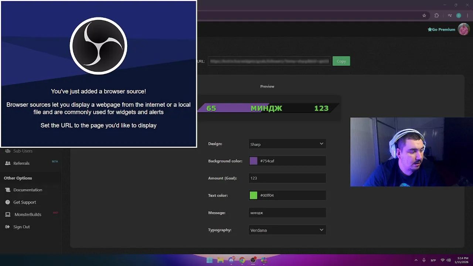Open the last pinned taskbar app icon

pos(264,260)
